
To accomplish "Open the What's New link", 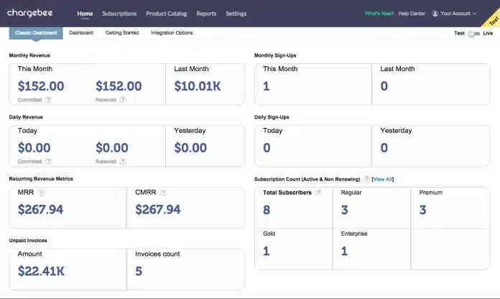I will 379,14.
